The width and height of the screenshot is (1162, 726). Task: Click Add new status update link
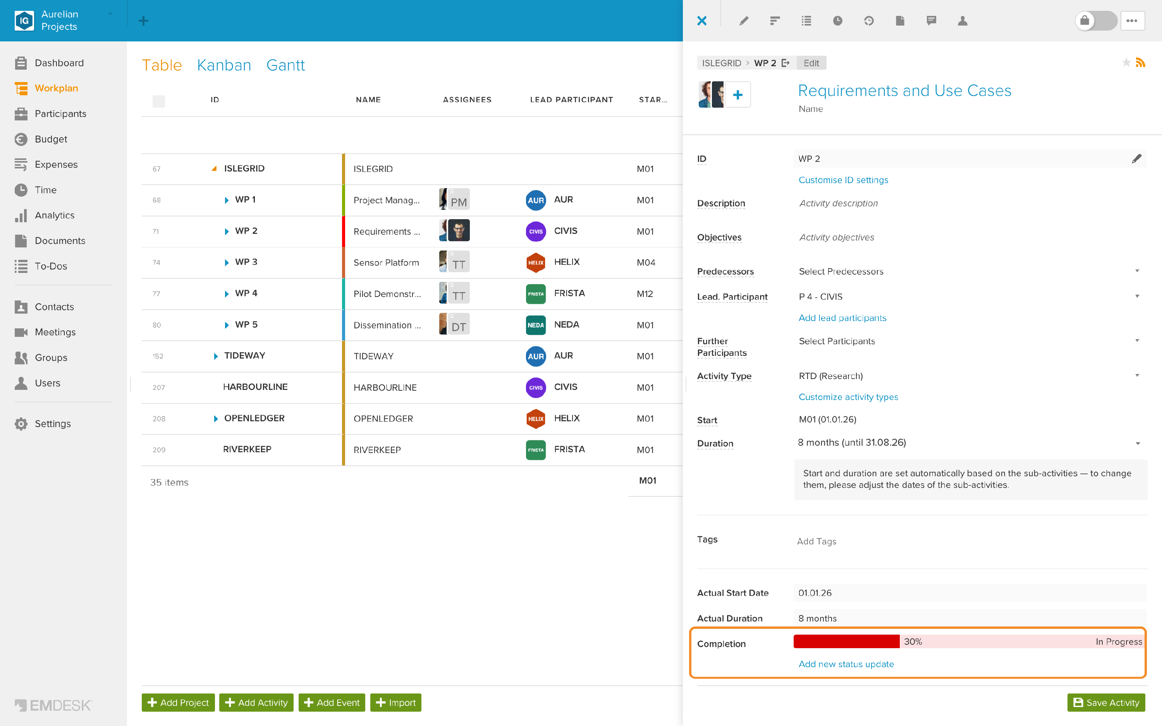point(846,664)
